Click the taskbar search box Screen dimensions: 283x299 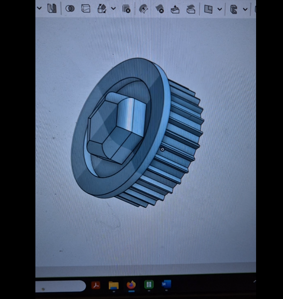[60, 286]
